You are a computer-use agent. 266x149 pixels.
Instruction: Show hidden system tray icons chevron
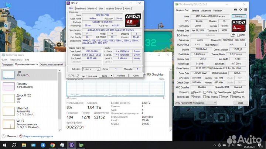tap(215, 145)
